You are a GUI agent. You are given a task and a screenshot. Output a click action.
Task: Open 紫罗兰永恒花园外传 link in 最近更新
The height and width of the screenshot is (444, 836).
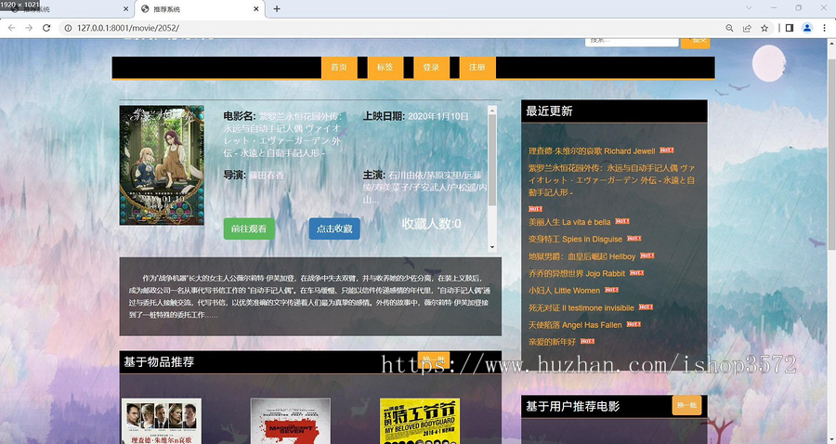tap(611, 180)
